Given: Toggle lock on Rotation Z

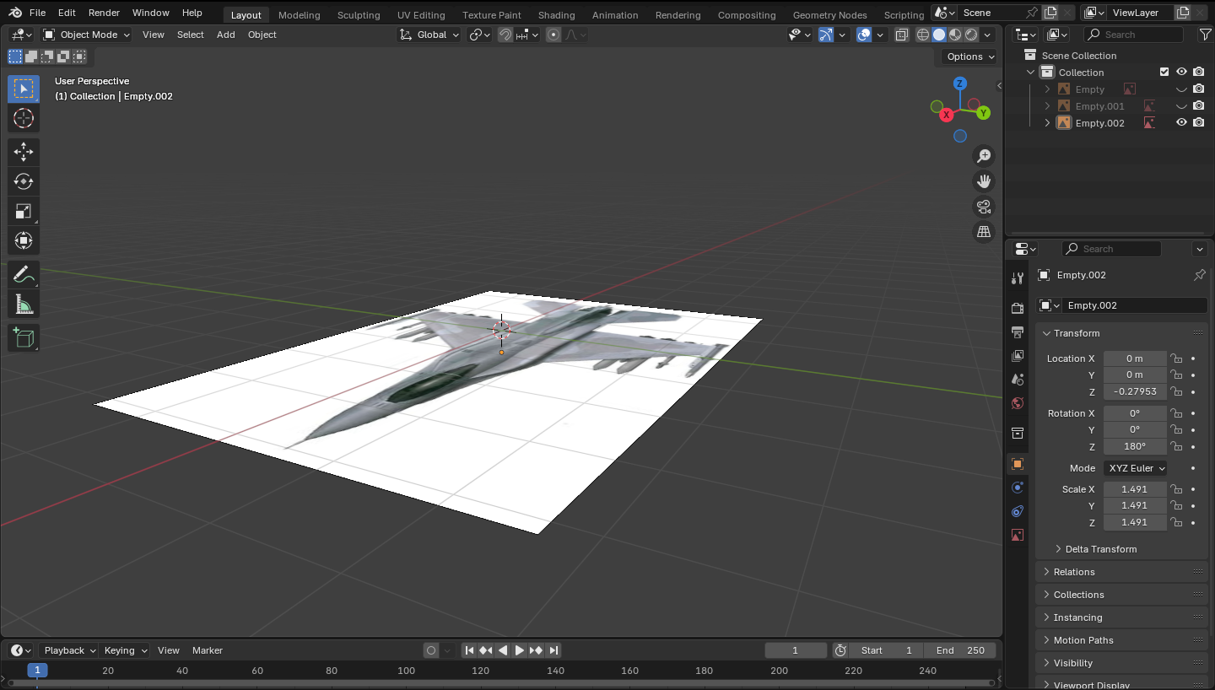Looking at the screenshot, I should click(1176, 446).
